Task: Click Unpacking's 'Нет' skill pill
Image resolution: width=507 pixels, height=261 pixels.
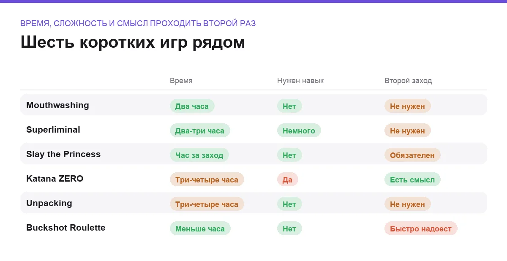Action: pos(289,204)
